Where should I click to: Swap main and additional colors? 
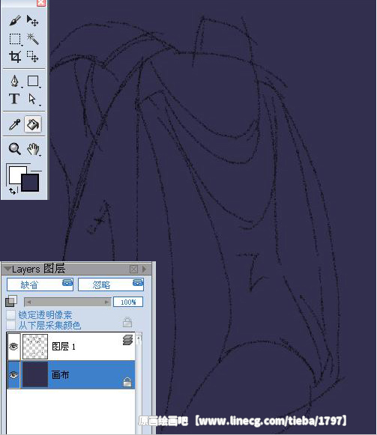coord(12,191)
